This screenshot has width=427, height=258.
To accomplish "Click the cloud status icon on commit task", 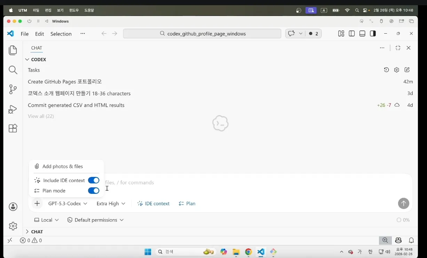I will coord(397,105).
